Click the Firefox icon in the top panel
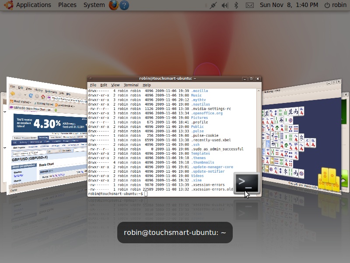350x263 pixels. coord(113,5)
